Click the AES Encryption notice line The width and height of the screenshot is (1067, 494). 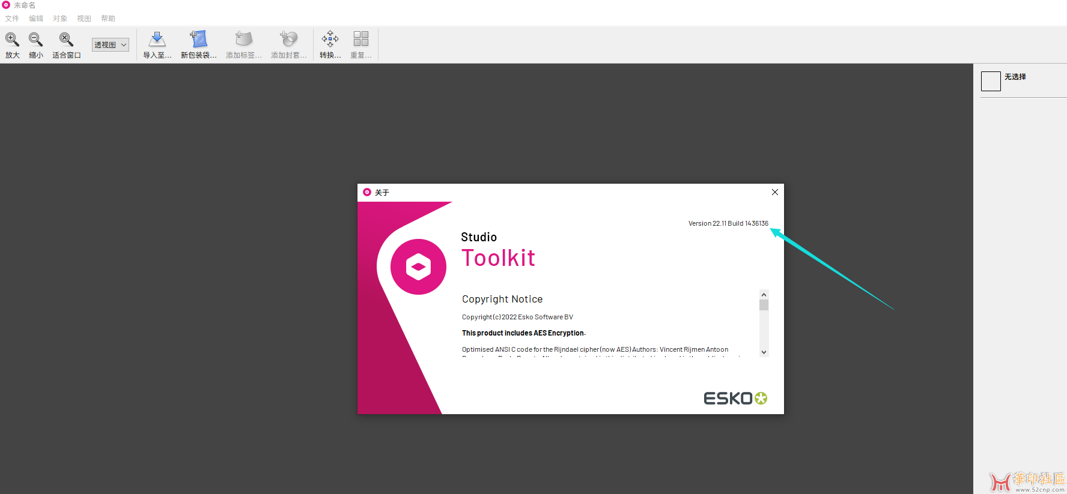524,333
